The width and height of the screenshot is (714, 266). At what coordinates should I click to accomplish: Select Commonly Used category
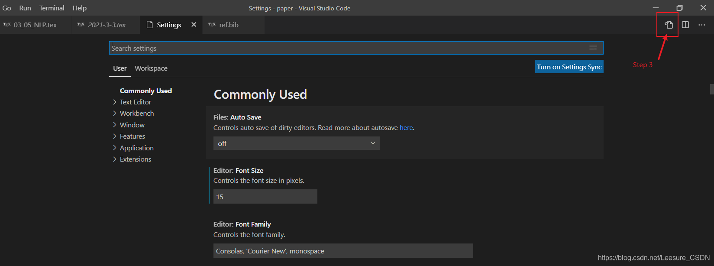click(146, 91)
